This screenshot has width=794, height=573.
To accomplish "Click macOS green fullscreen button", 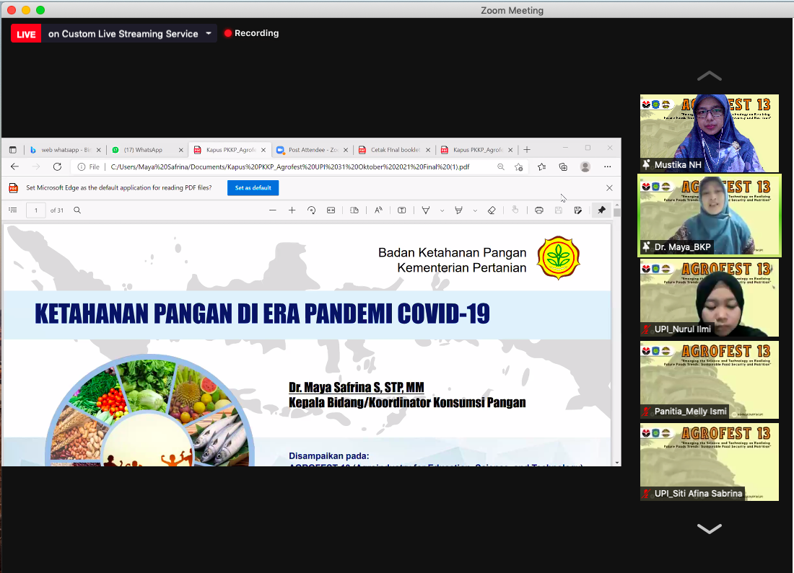I will (x=40, y=10).
